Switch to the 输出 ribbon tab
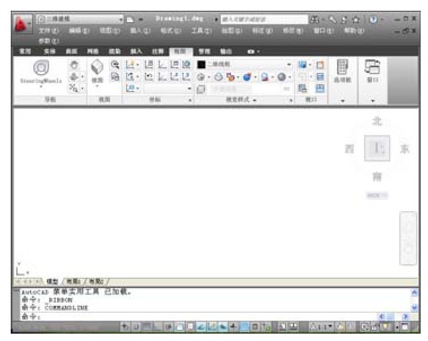 pyautogui.click(x=226, y=51)
